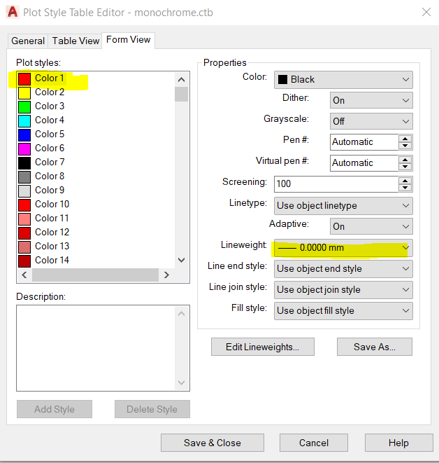
Task: Click the Virtual pen # field showing Automatic
Action: tap(364, 163)
